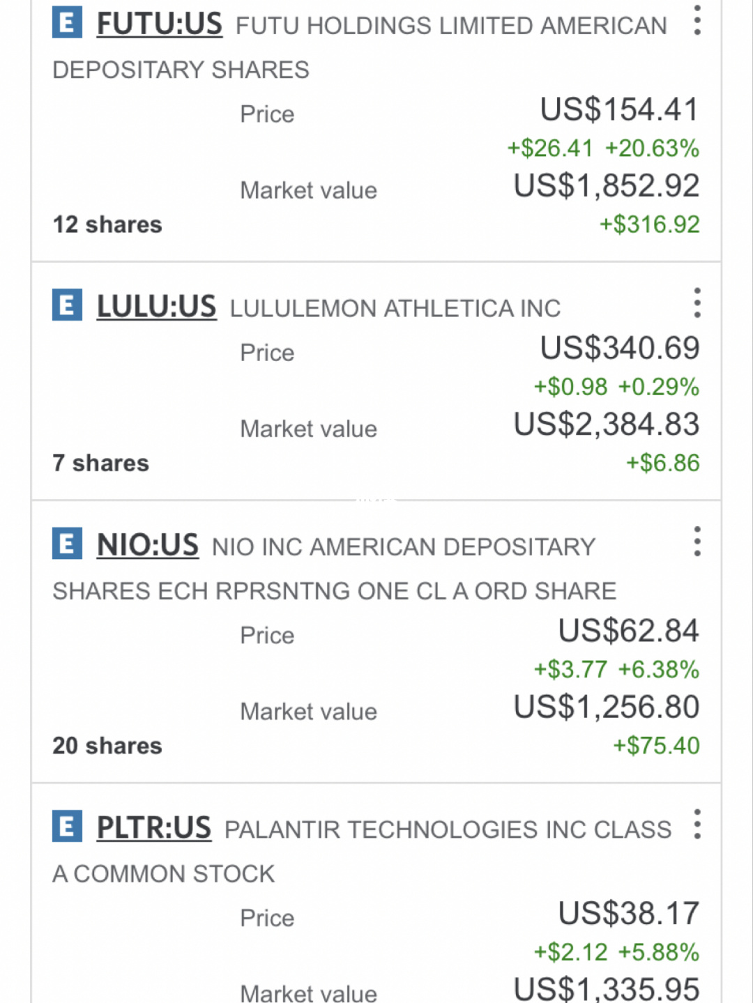Open the PLTR:US ticker link
Image resolution: width=753 pixels, height=1003 pixels.
pos(154,828)
